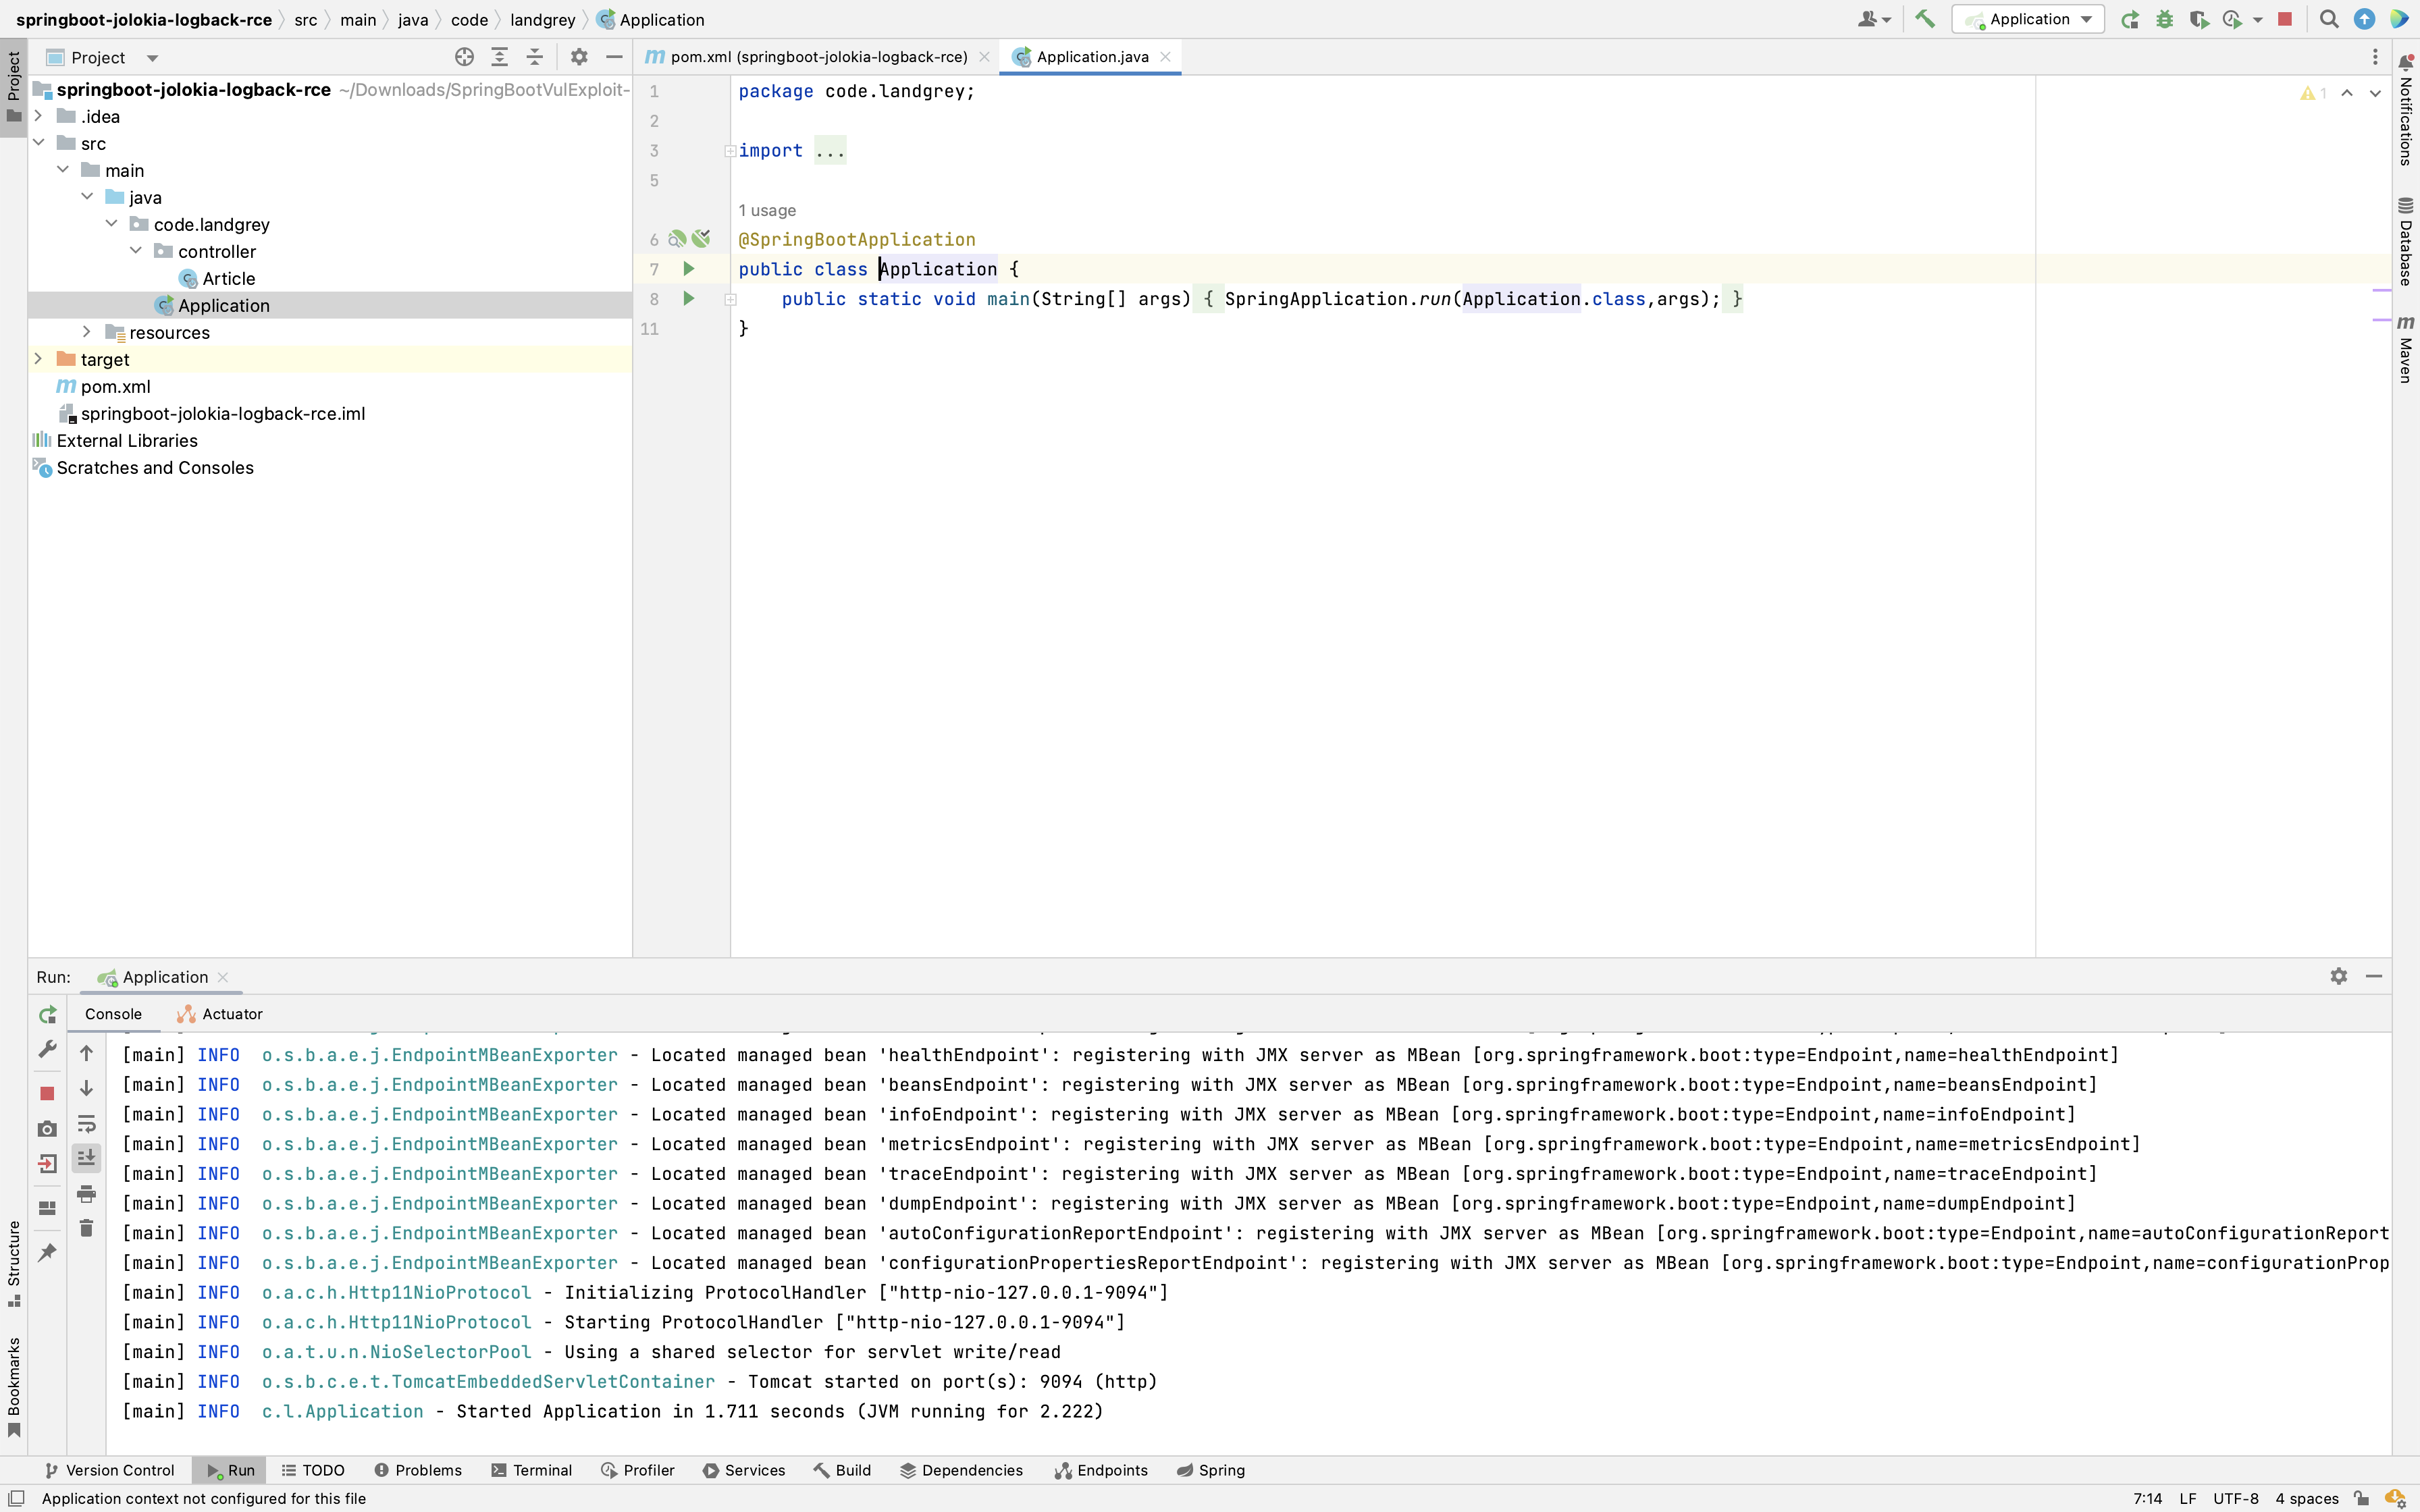The image size is (2420, 1512).
Task: Open Project panel settings gear
Action: 579,57
